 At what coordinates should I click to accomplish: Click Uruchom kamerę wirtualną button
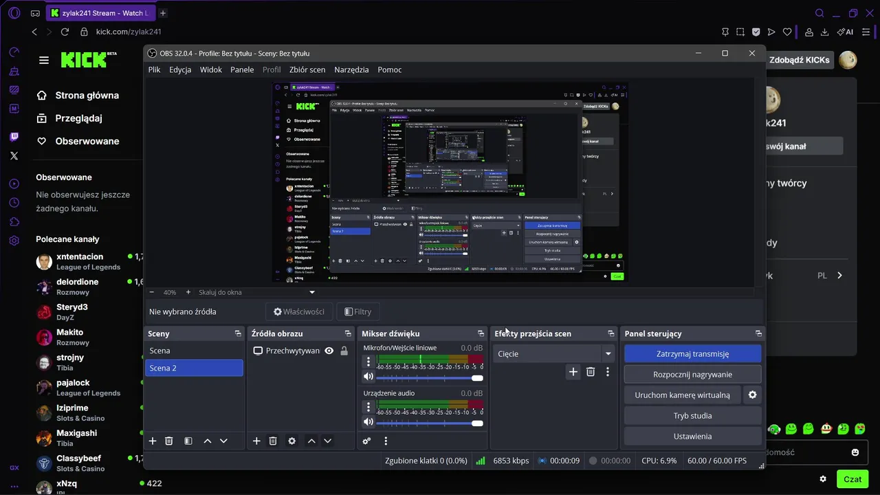click(682, 395)
